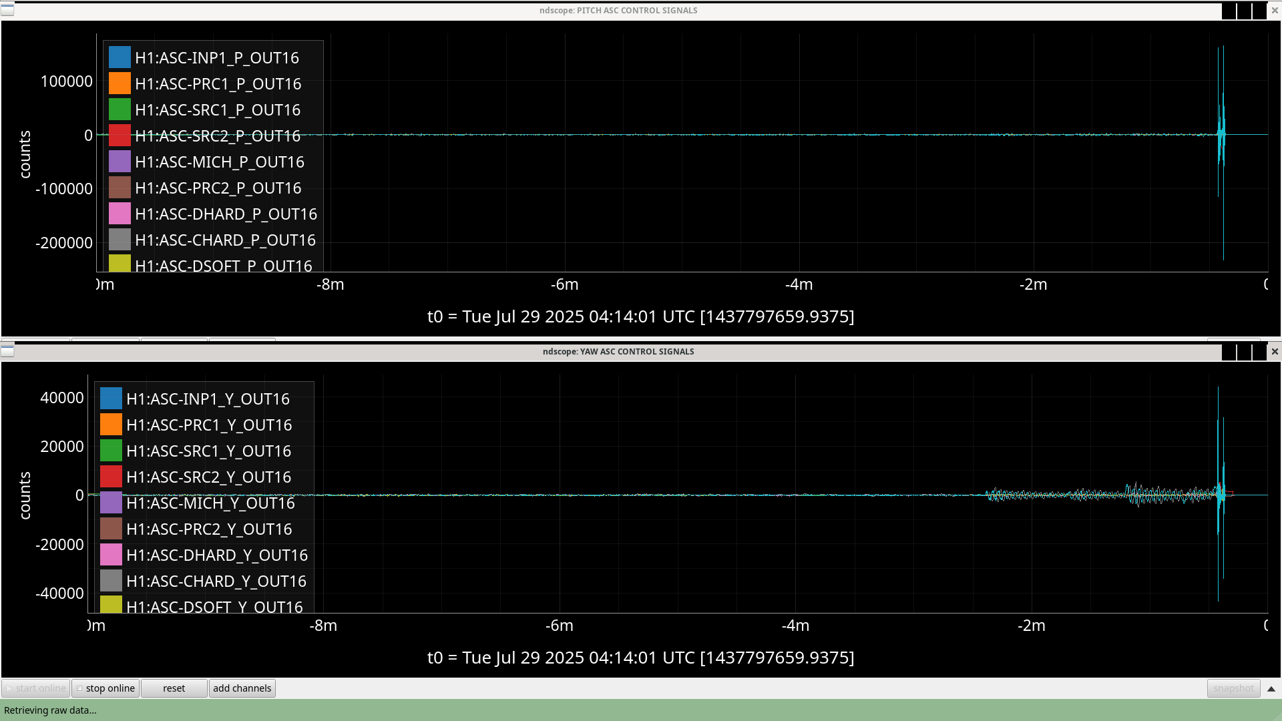Click the H1:ASC-CHARD_P_OUT16 gray legend icon
The height and width of the screenshot is (721, 1282).
tap(120, 240)
